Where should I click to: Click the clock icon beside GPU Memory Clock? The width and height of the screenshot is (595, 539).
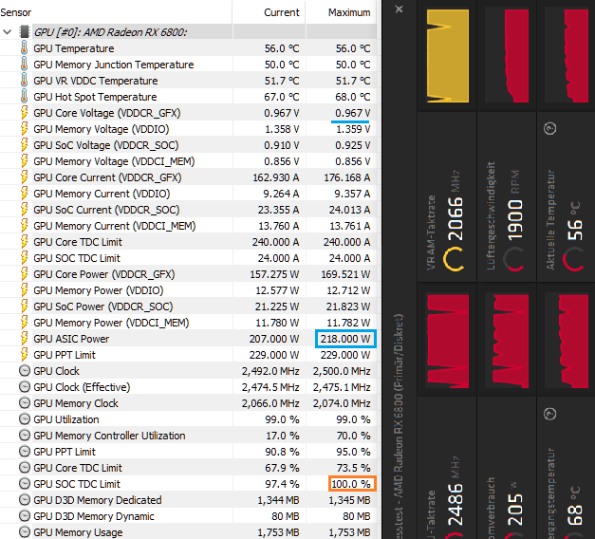[x=25, y=403]
